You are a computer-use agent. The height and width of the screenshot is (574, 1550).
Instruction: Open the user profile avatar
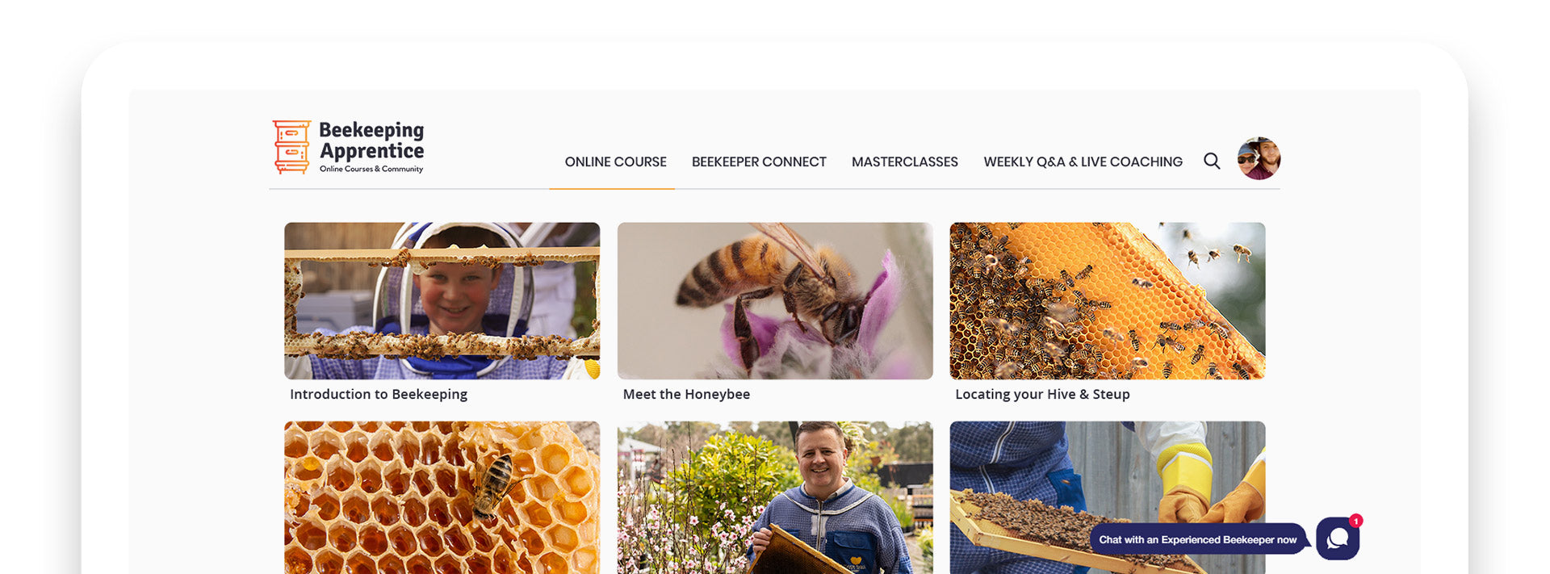pos(1259,158)
